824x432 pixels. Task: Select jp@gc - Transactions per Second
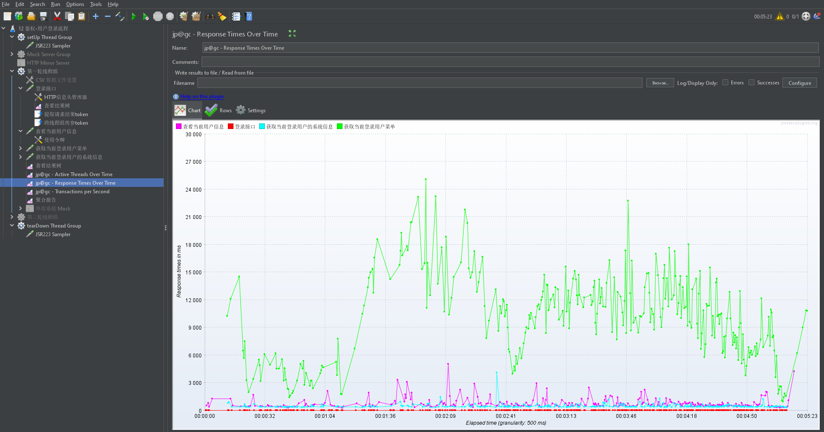click(x=72, y=191)
